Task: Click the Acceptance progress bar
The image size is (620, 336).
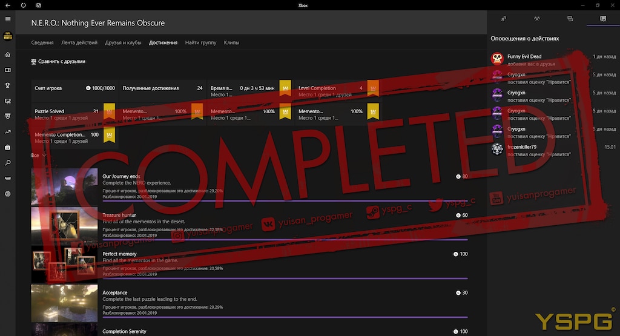Action: point(285,317)
